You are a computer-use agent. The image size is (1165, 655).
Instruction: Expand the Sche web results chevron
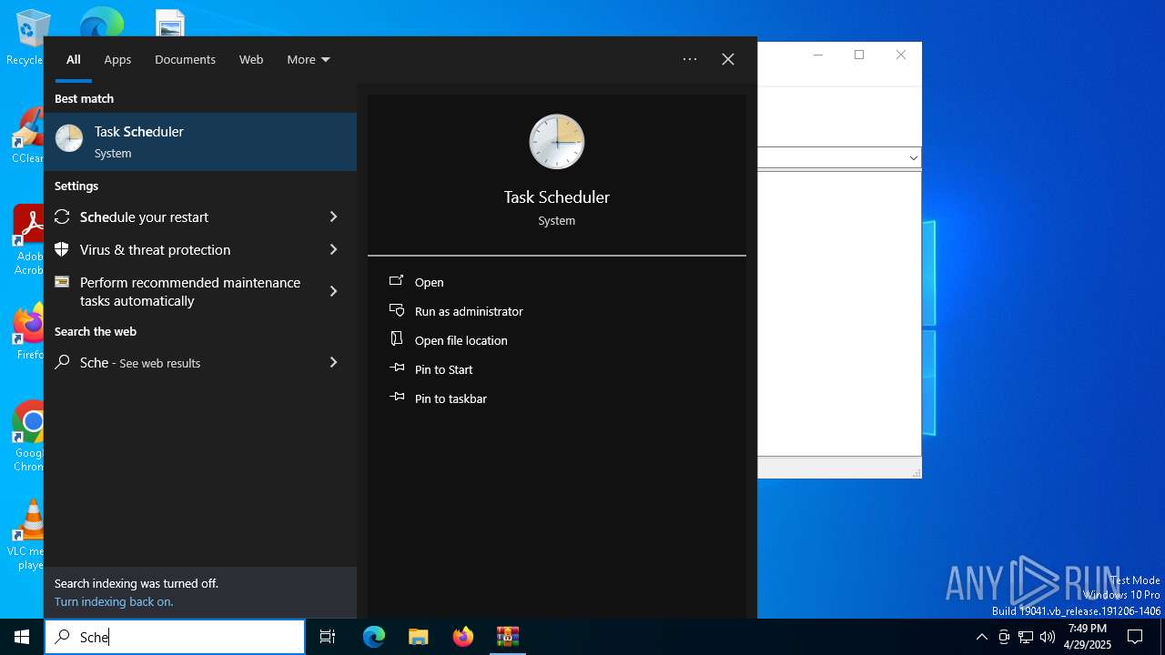[333, 362]
